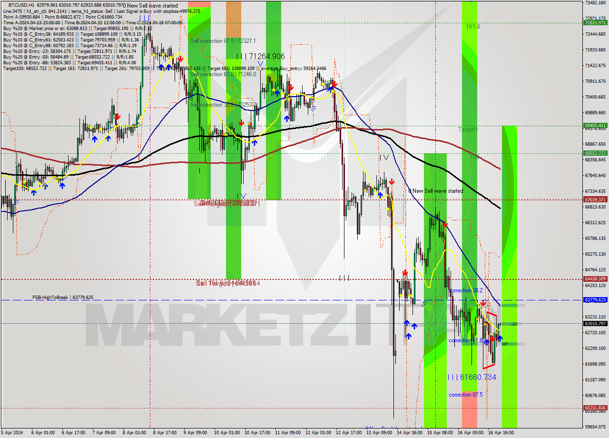Click the '8 Apr 17:00' time label
609x438 pixels.
coord(165,433)
